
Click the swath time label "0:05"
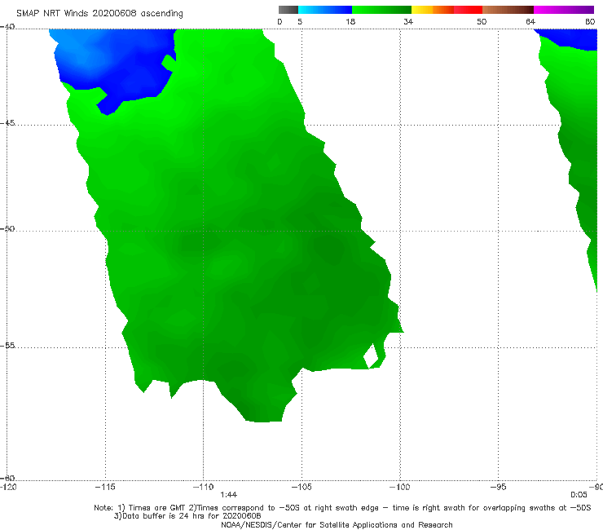(579, 495)
